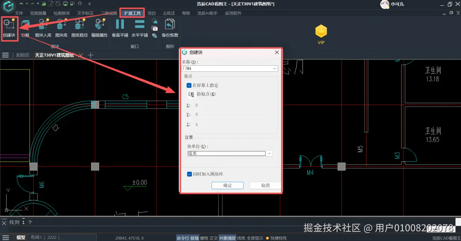Switch to the 云批注 tab
The image size is (461, 241).
pos(169,13)
